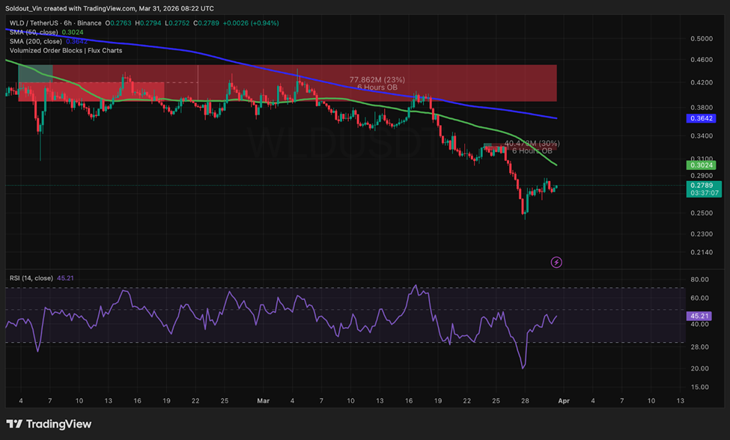730x440 pixels.
Task: Click the 0.2140 level on price scale
Action: click(x=702, y=253)
